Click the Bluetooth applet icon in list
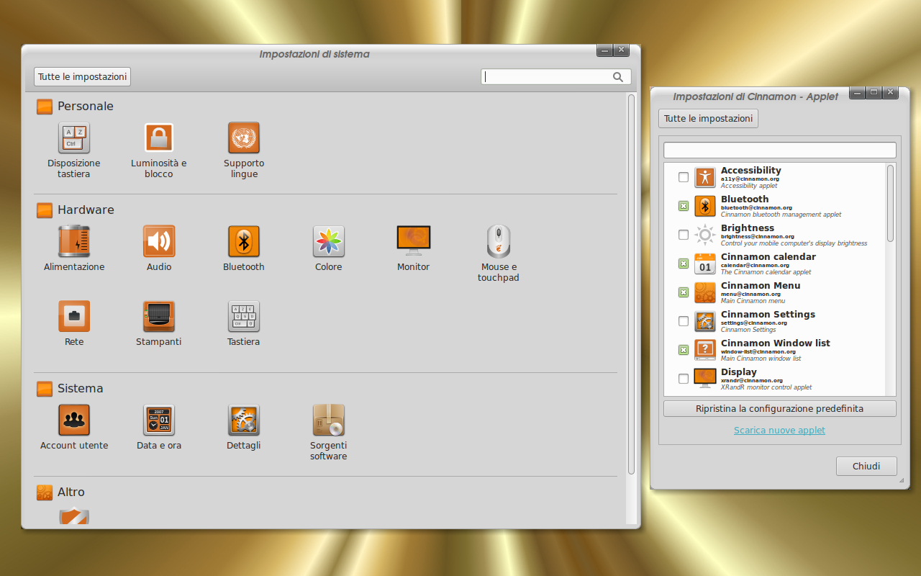This screenshot has height=576, width=921. [705, 206]
